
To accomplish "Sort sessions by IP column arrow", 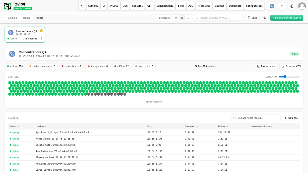I will tap(151, 127).
